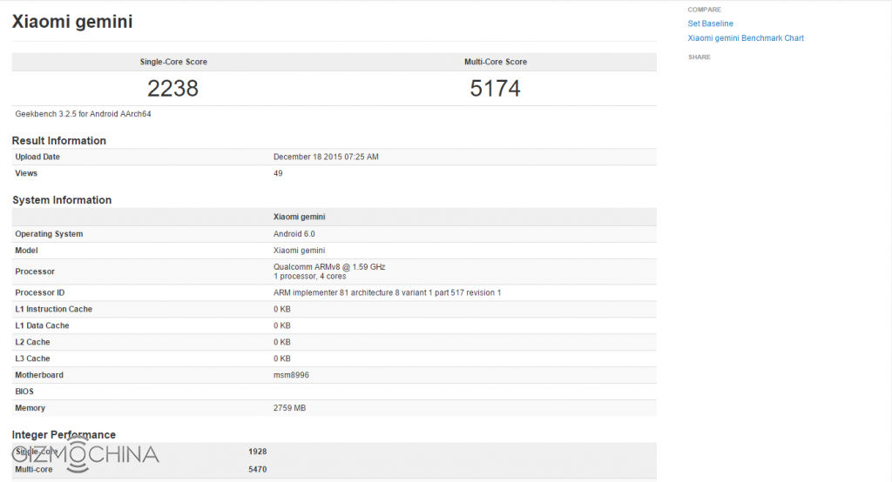Select 0 KB value for L1 Instruction Cache

tap(282, 309)
